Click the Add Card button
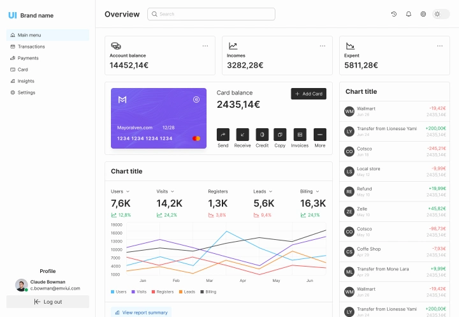Image resolution: width=459 pixels, height=317 pixels. pyautogui.click(x=309, y=94)
